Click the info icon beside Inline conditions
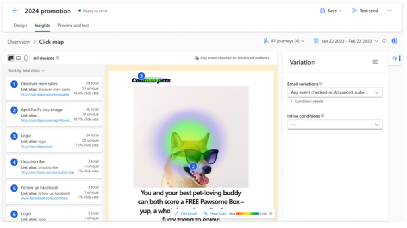This screenshot has height=228, width=407. coord(323,116)
